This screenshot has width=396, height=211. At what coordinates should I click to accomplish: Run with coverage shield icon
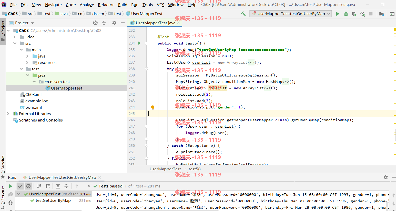tap(354, 14)
